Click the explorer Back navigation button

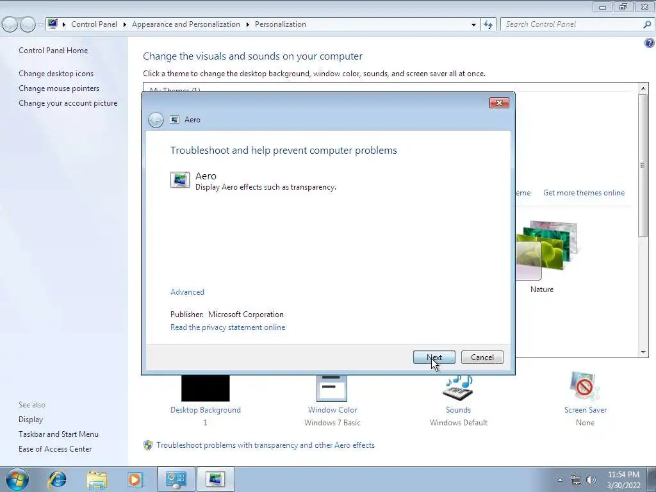tap(10, 25)
